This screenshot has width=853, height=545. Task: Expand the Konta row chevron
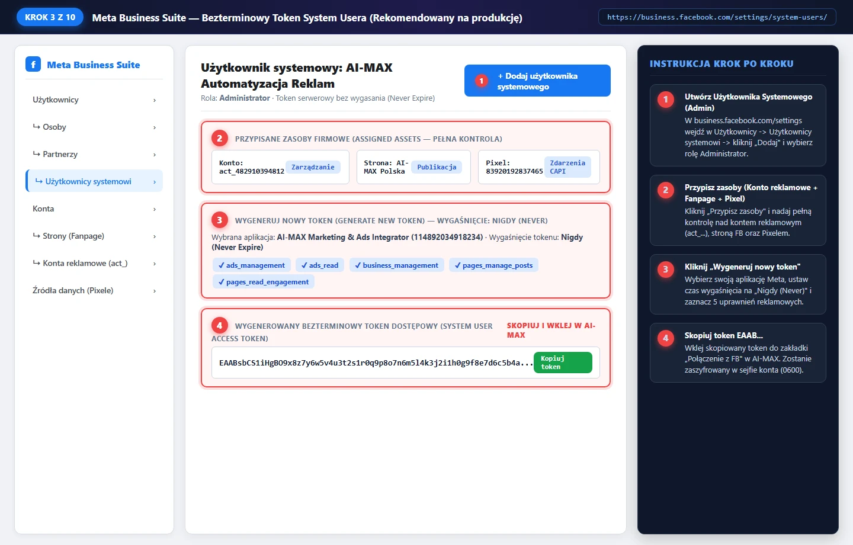155,209
